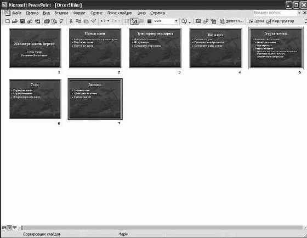Paste using the clipboard Paste icon
The height and width of the screenshot is (238, 307).
pyautogui.click(x=86, y=21)
